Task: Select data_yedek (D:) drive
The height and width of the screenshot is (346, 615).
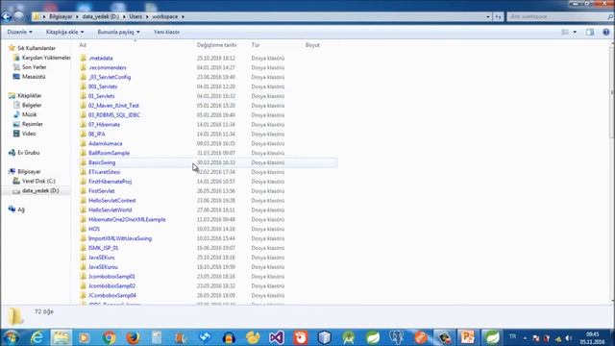Action: click(x=40, y=190)
